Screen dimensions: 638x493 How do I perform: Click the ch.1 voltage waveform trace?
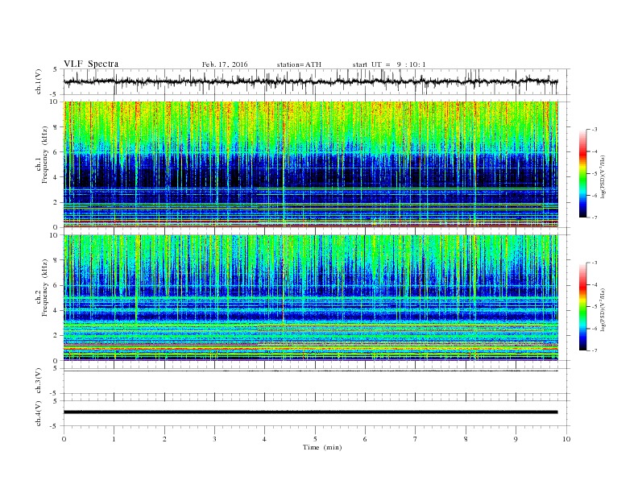tap(310, 81)
